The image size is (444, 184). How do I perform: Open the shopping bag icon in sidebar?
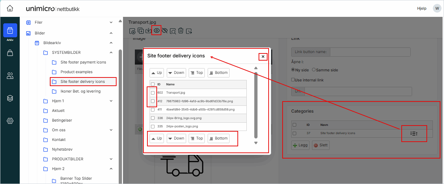(10, 53)
